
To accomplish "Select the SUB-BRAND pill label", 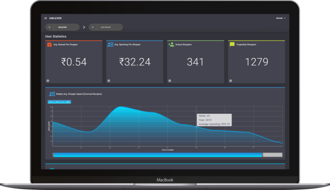I will point(106,27).
